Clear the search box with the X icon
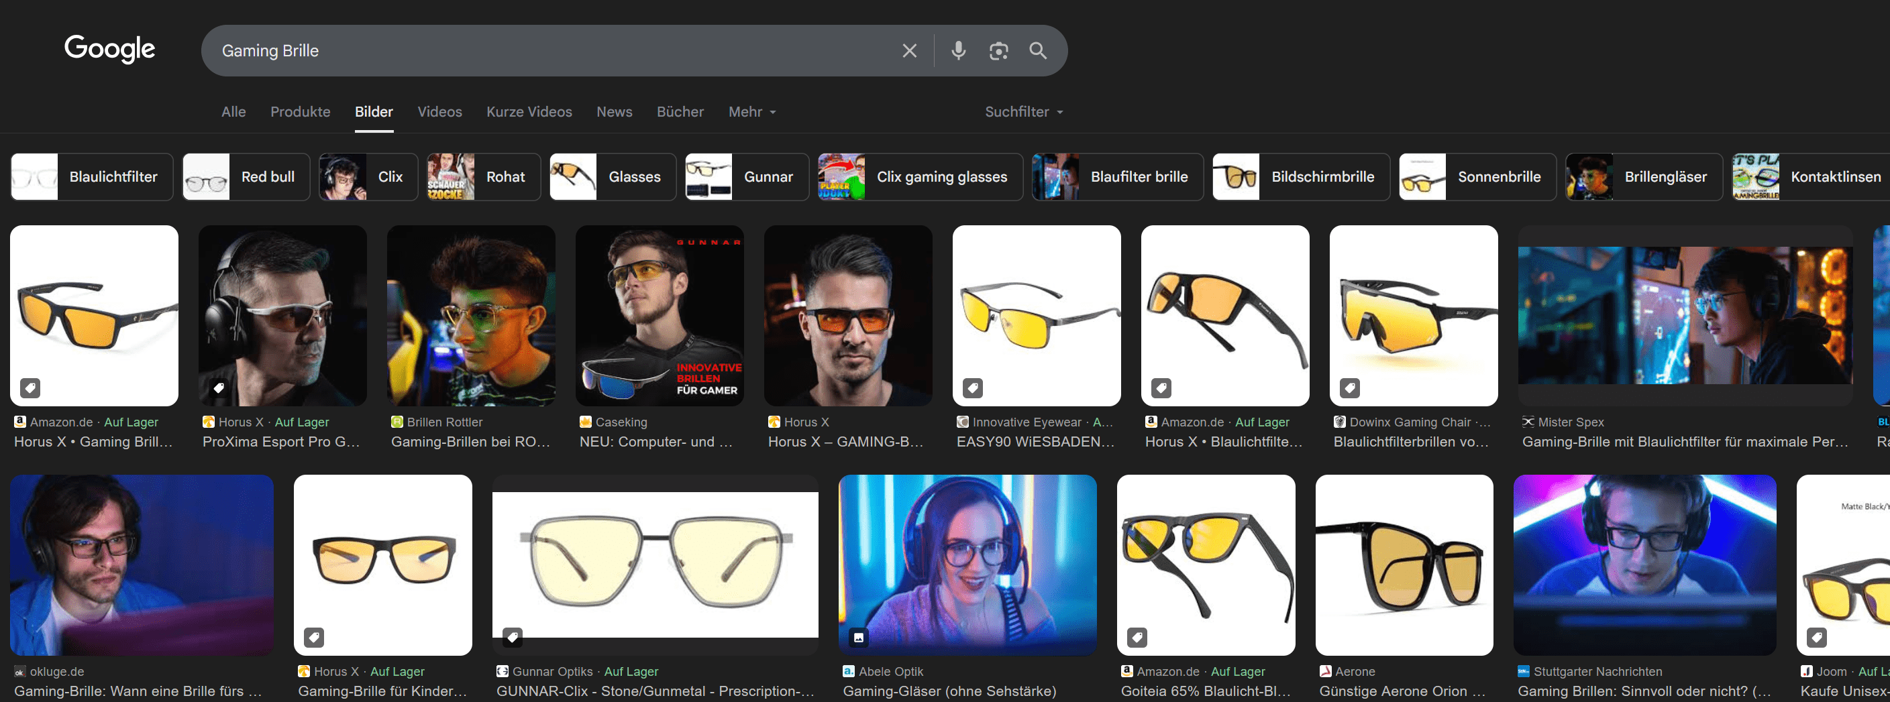The width and height of the screenshot is (1890, 702). point(909,50)
